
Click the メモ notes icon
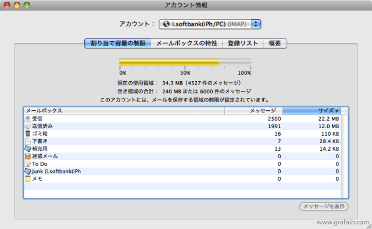click(28, 179)
